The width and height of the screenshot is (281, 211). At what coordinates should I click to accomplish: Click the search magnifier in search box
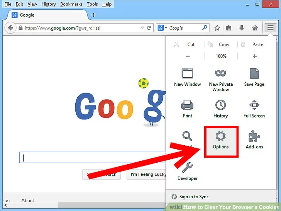205,28
